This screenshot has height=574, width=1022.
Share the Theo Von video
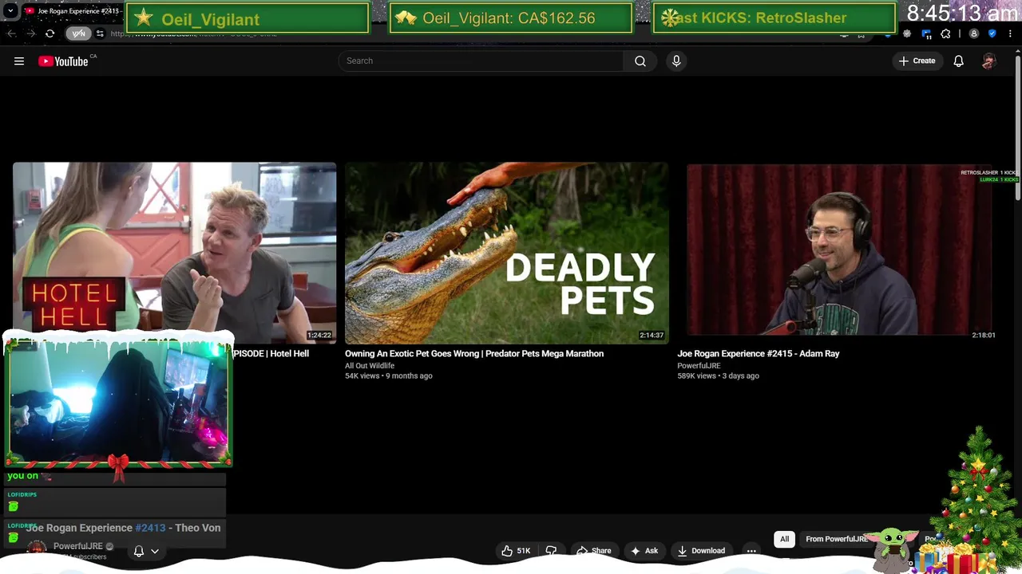(594, 550)
